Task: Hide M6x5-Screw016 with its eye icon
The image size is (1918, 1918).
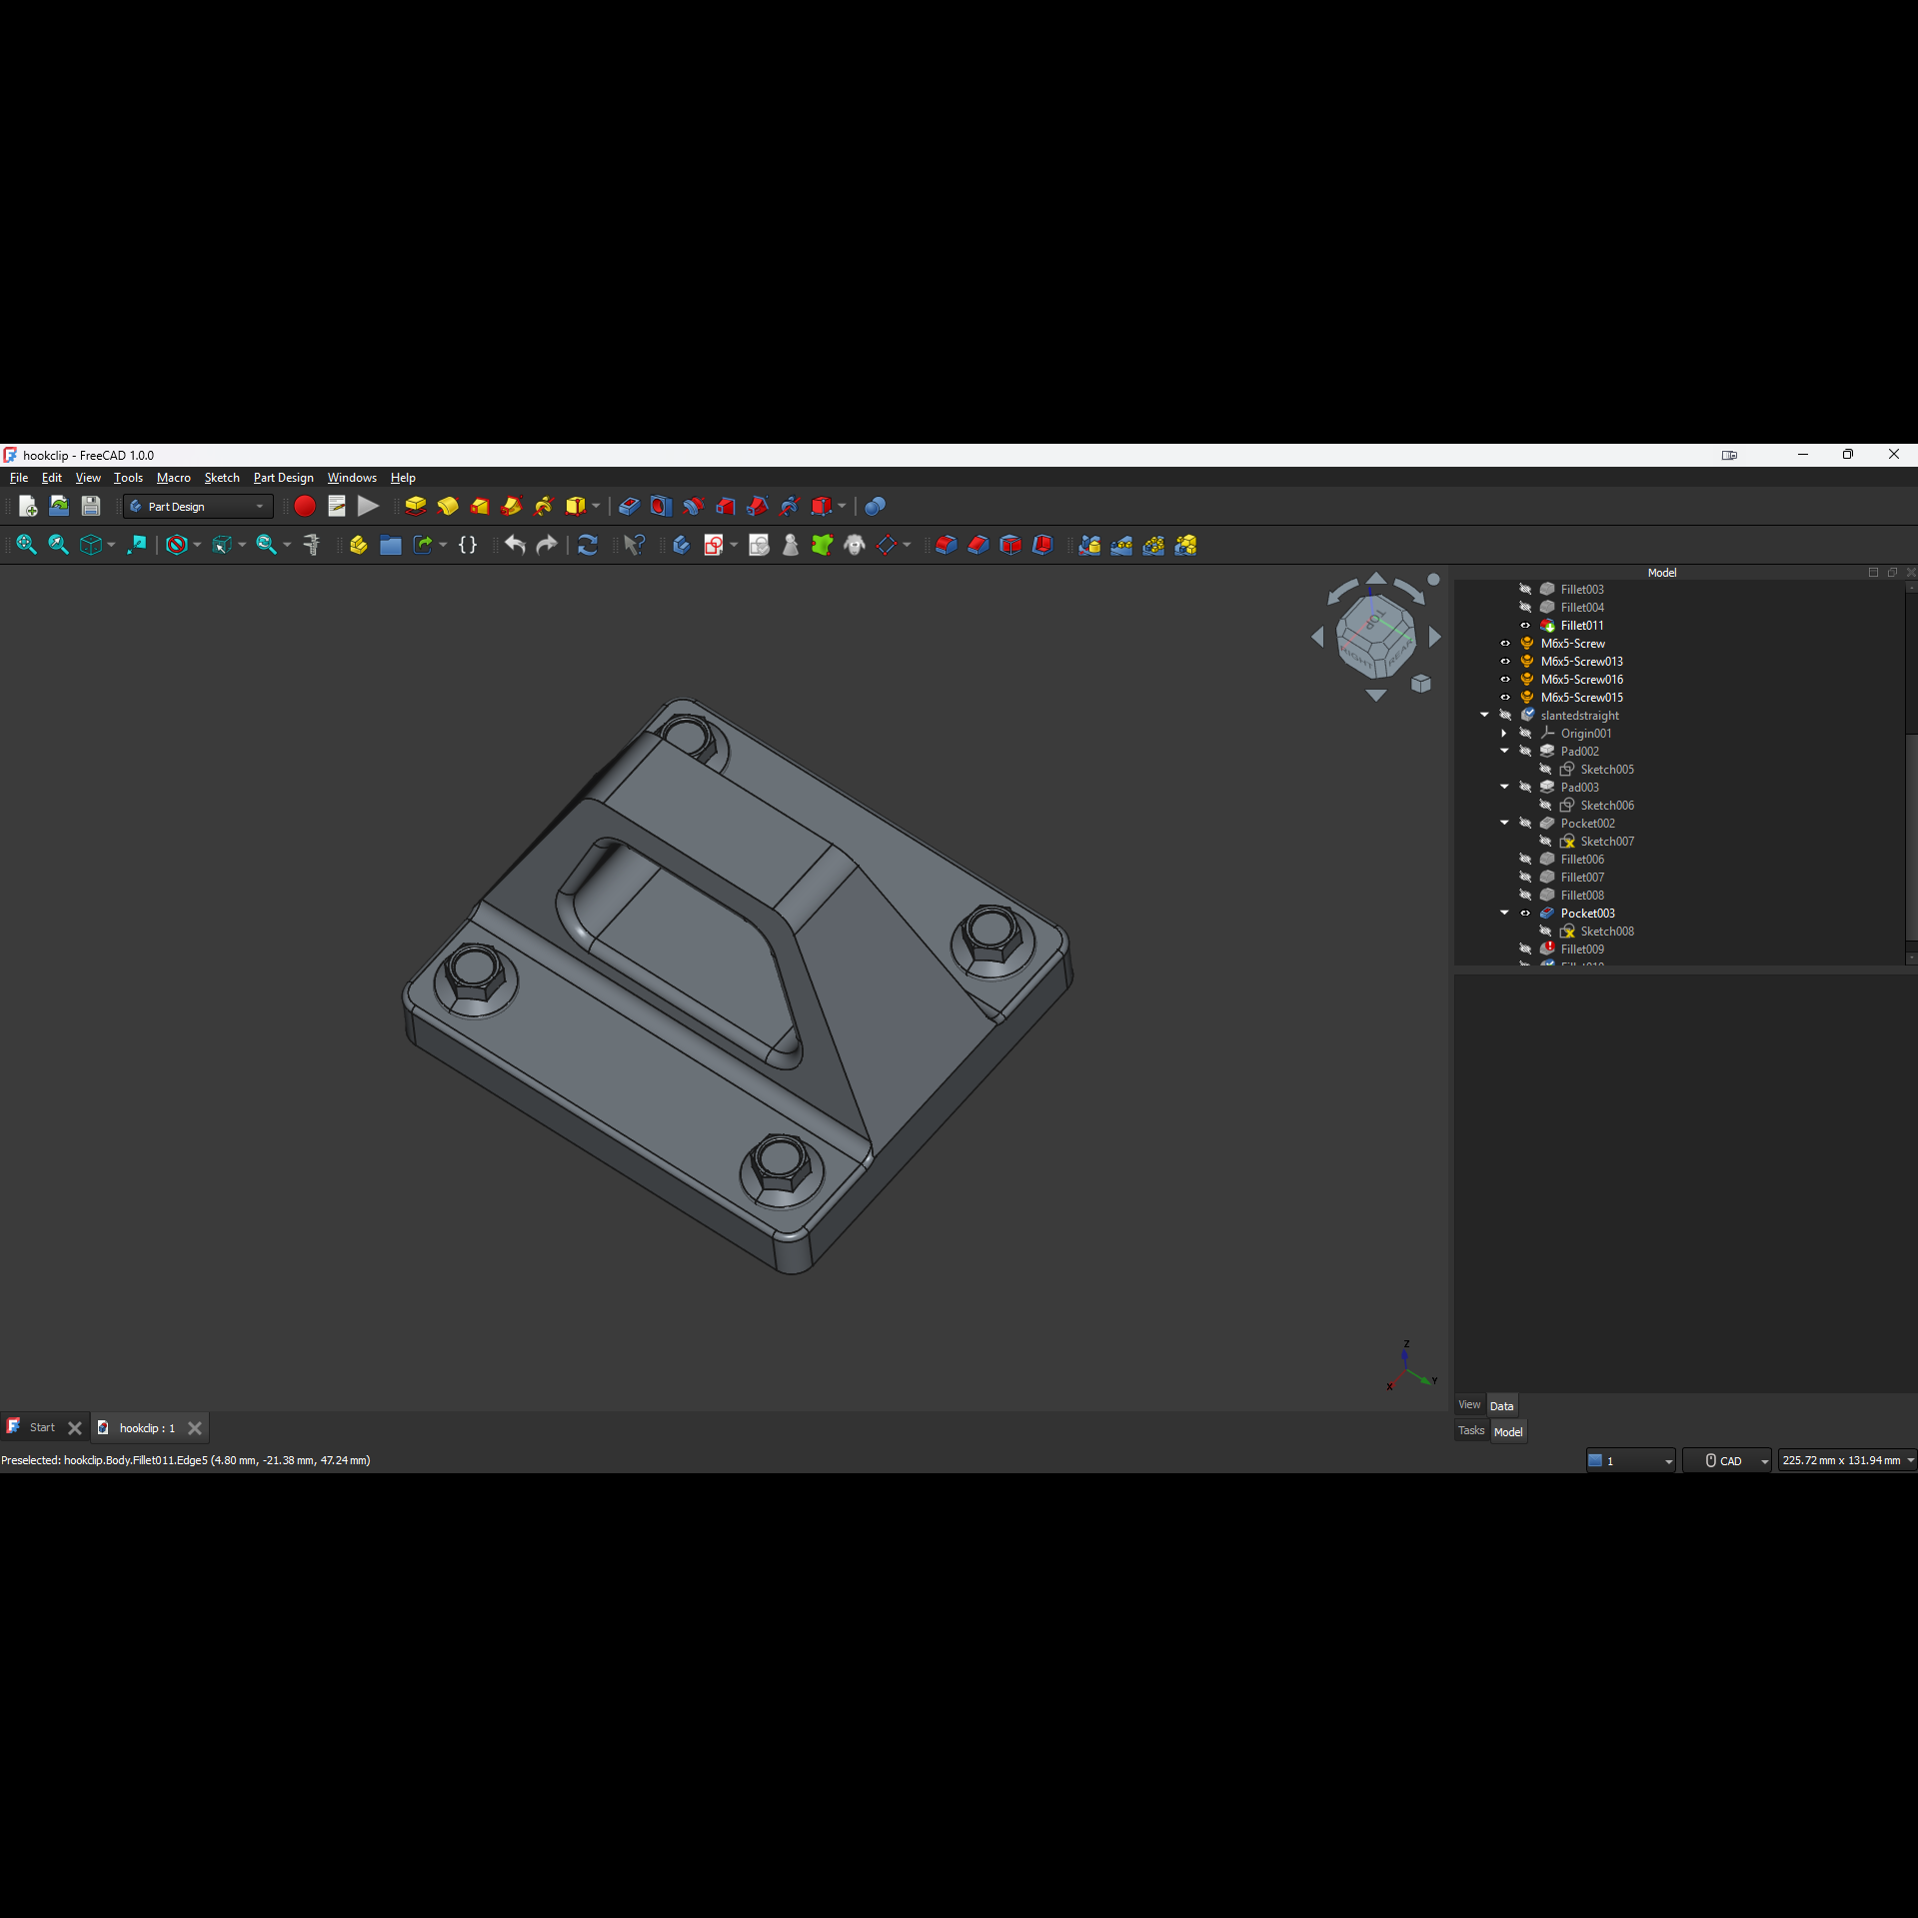Action: (1505, 680)
